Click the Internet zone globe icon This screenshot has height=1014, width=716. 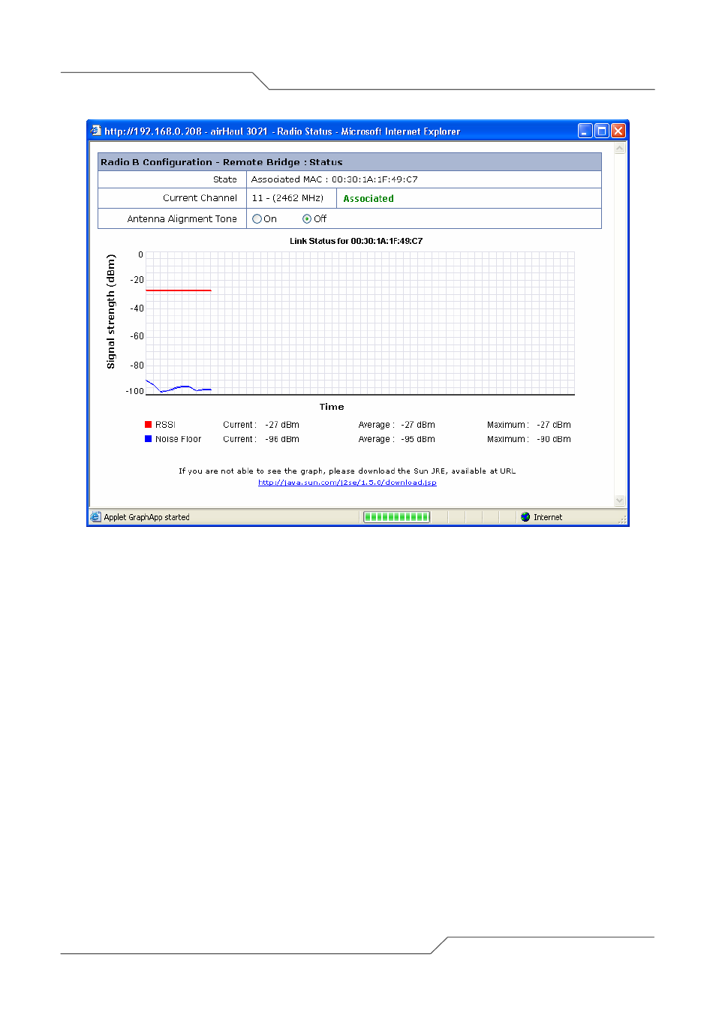(x=525, y=517)
